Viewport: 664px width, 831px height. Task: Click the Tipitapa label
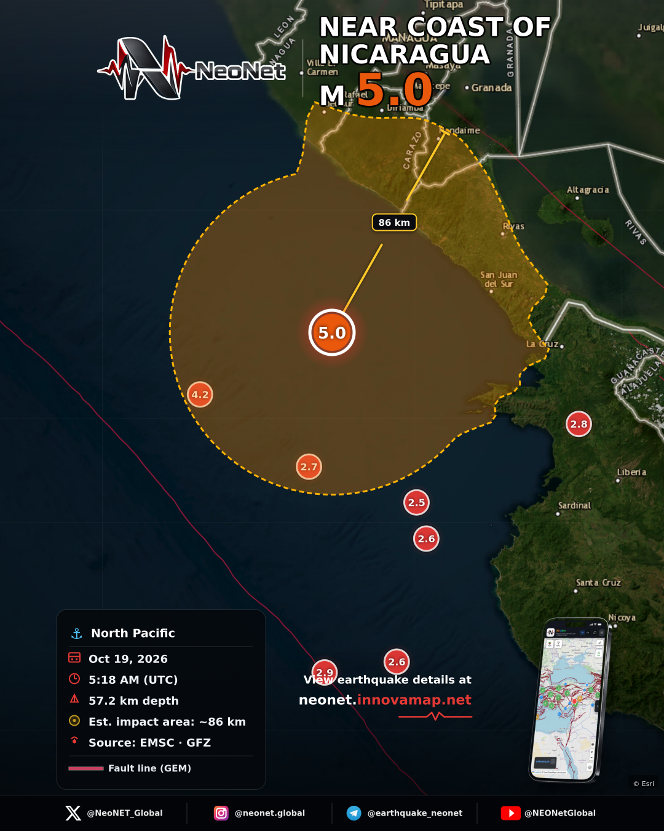[x=443, y=5]
